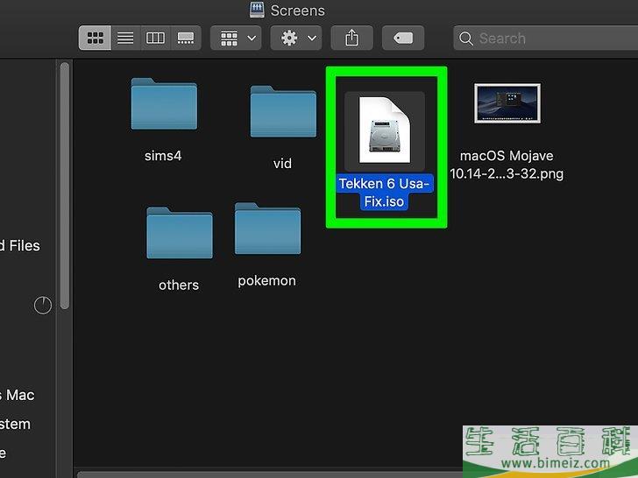The image size is (638, 478).
Task: Select the pokemon folder
Action: 268,228
